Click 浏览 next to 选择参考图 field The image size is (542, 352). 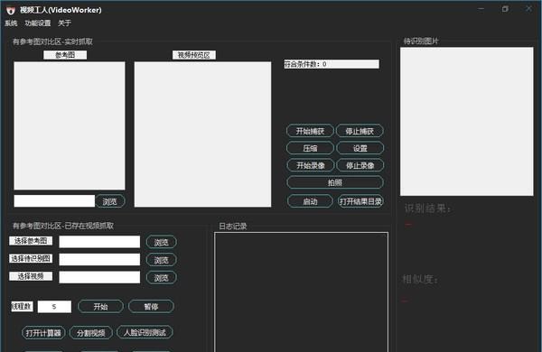point(162,242)
